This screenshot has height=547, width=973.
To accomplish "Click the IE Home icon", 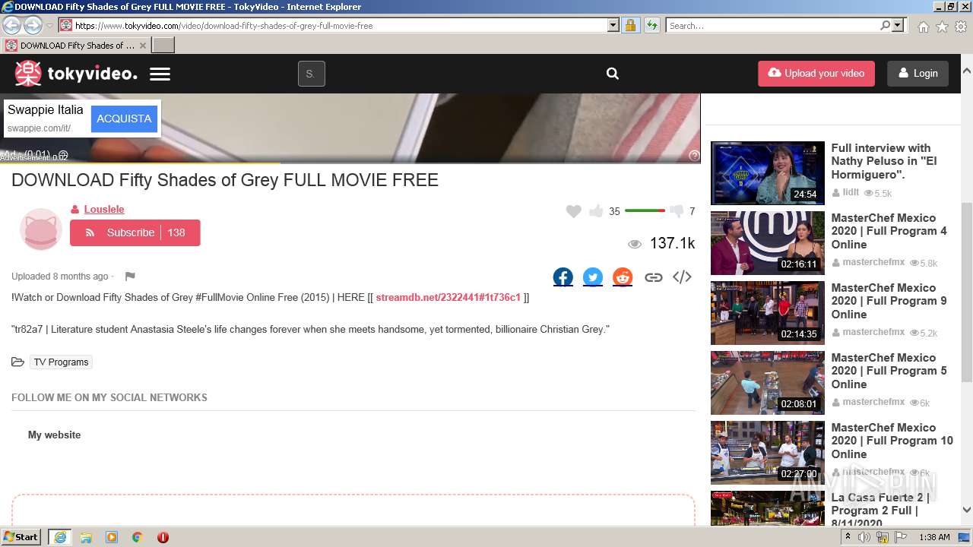I will click(x=923, y=27).
